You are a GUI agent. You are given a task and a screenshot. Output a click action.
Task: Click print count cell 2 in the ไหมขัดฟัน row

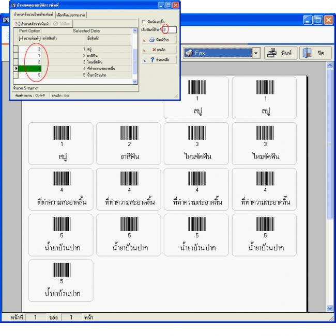point(30,62)
